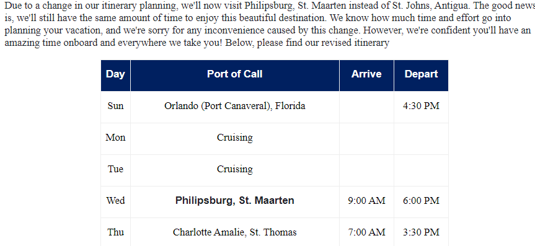Select the Tue day cell
Viewport: 535px width, 246px height.
tap(115, 170)
